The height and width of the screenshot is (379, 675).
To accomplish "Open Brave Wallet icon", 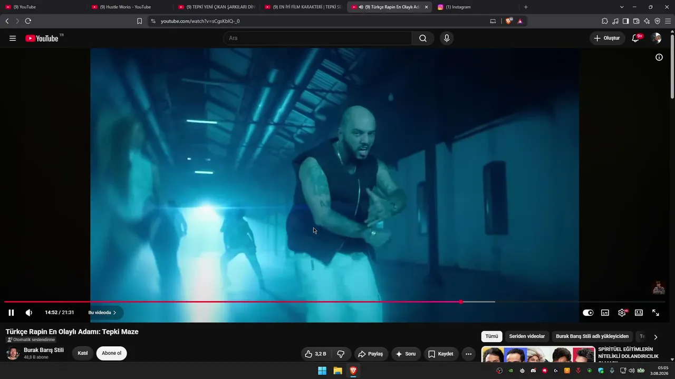I will (x=636, y=21).
